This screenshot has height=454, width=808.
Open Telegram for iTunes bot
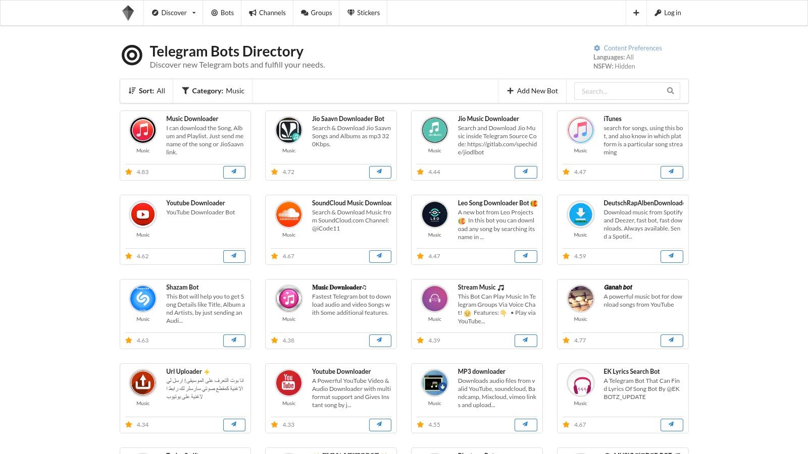[x=672, y=172]
